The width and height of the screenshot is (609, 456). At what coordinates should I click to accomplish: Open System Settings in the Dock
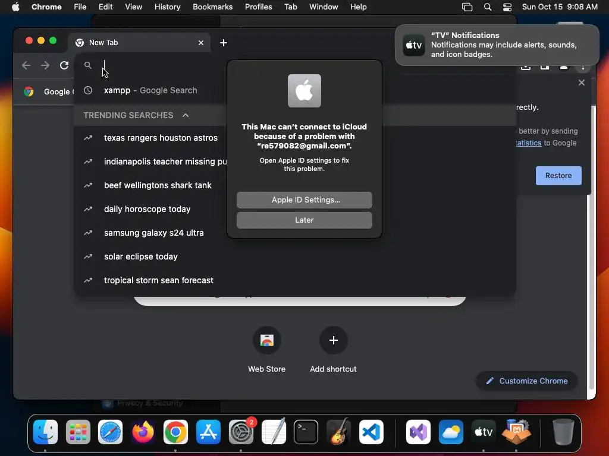tap(241, 432)
